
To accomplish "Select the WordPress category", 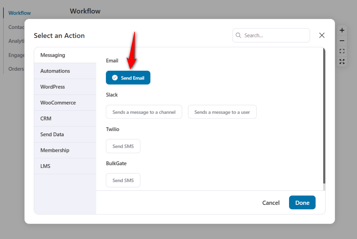I will pyautogui.click(x=65, y=86).
